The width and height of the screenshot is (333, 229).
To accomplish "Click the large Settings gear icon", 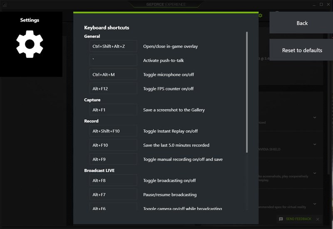I will point(30,44).
